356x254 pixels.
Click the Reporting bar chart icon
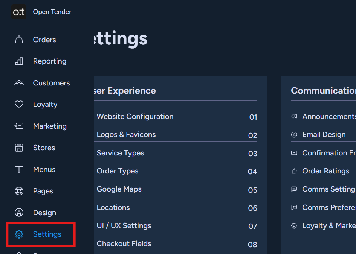point(19,61)
